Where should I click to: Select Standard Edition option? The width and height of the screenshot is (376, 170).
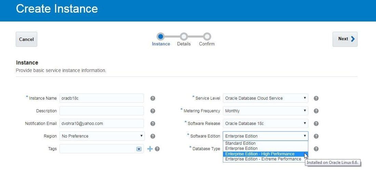tap(266, 143)
